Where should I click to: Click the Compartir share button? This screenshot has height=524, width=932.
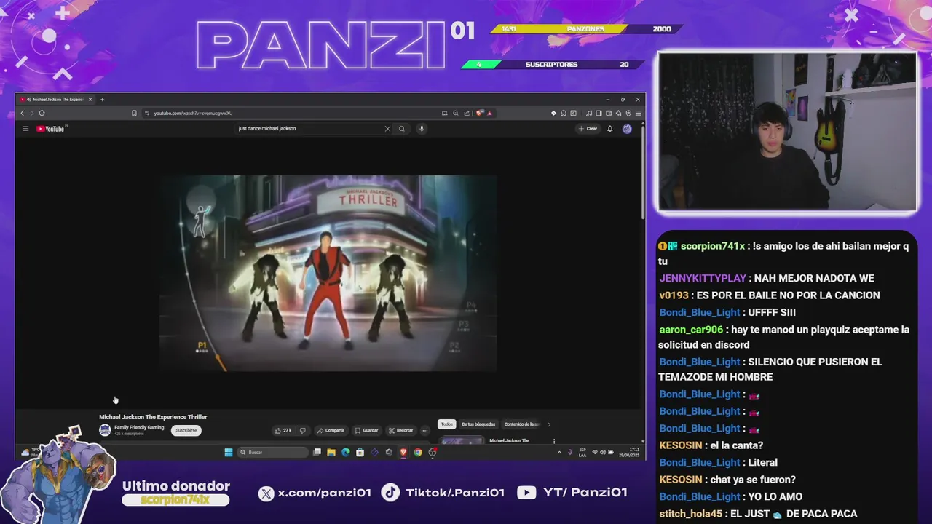coord(331,430)
